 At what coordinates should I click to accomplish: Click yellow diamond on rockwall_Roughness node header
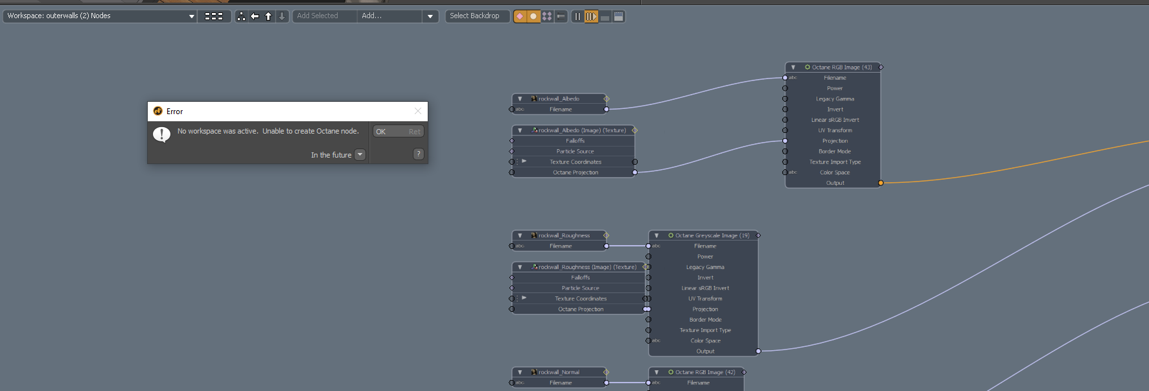tap(607, 235)
